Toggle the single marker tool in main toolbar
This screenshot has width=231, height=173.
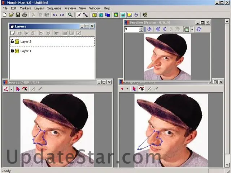click(x=79, y=15)
